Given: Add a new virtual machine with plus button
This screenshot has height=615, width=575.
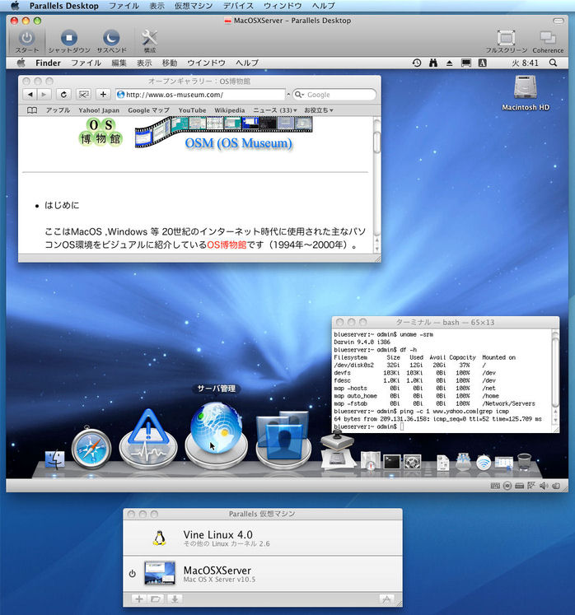Looking at the screenshot, I should tap(138, 599).
